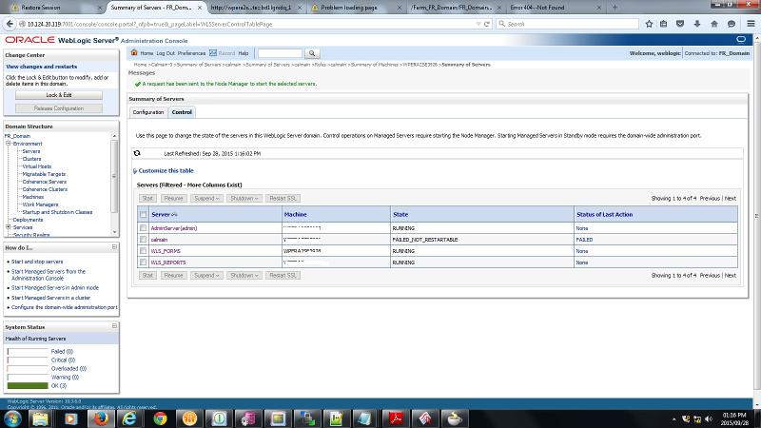Open Firefox hamburger menu
The height and width of the screenshot is (428, 761).
751,24
